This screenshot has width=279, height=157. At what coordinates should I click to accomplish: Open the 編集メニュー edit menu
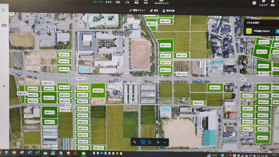point(138,10)
